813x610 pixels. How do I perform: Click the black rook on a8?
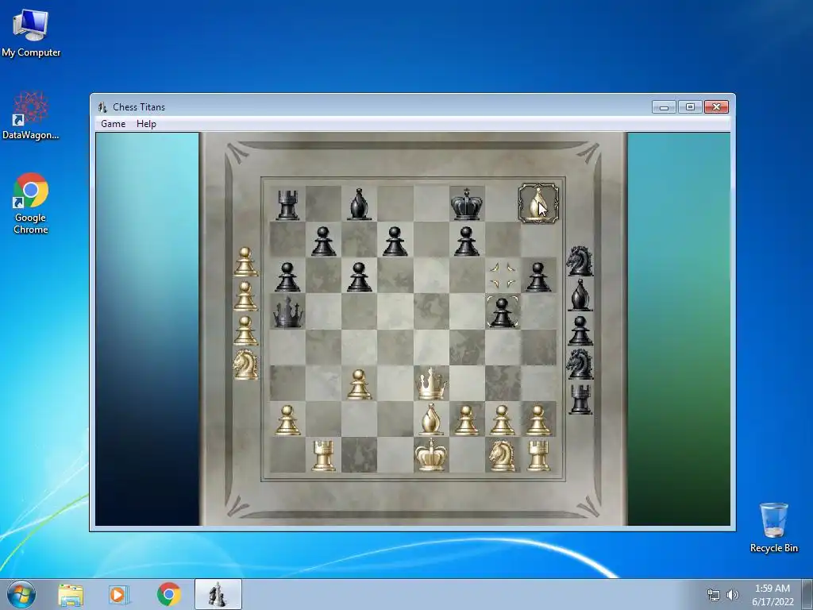click(287, 204)
